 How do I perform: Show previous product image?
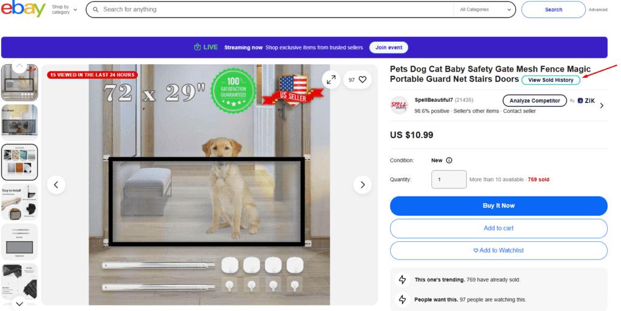(x=56, y=185)
